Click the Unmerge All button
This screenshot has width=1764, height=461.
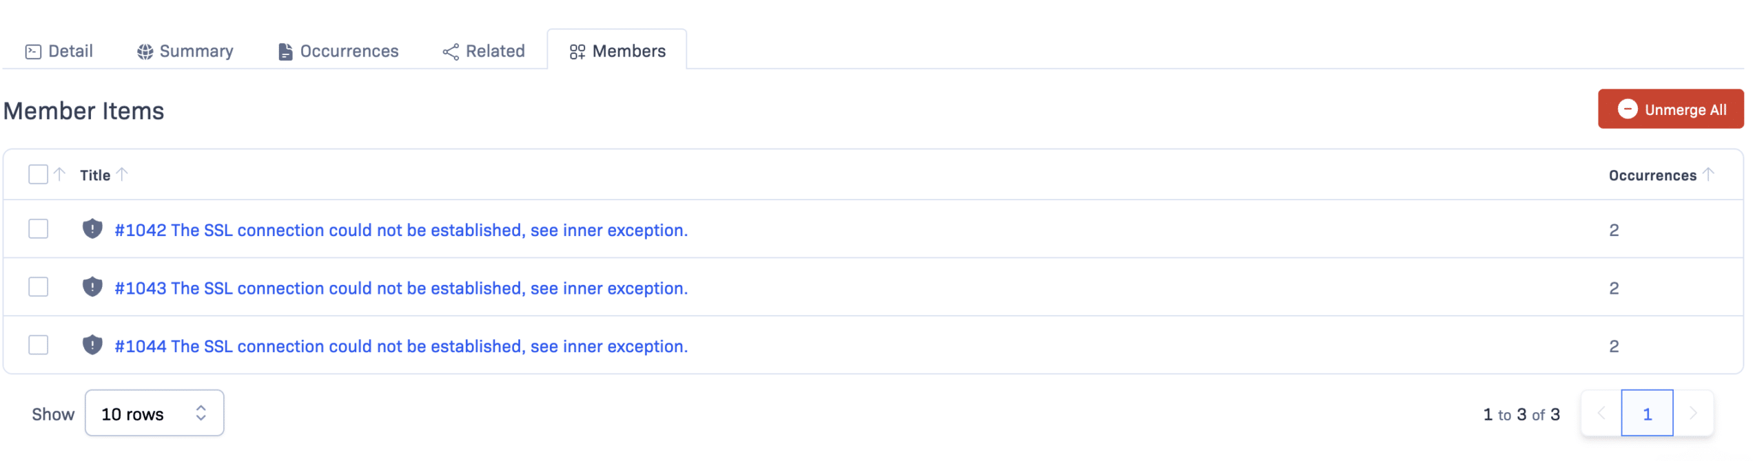(x=1670, y=109)
